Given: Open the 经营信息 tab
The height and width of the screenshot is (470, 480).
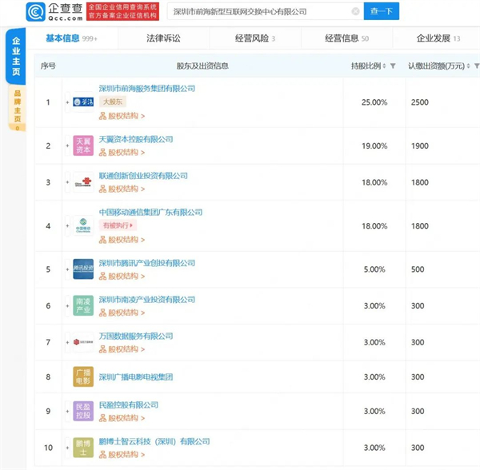Looking at the screenshot, I should tap(346, 38).
